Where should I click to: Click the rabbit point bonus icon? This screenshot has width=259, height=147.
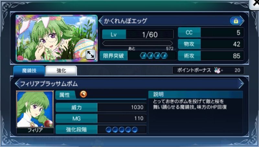[217, 70]
